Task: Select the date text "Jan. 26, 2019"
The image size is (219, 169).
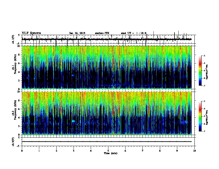Action: (77, 33)
